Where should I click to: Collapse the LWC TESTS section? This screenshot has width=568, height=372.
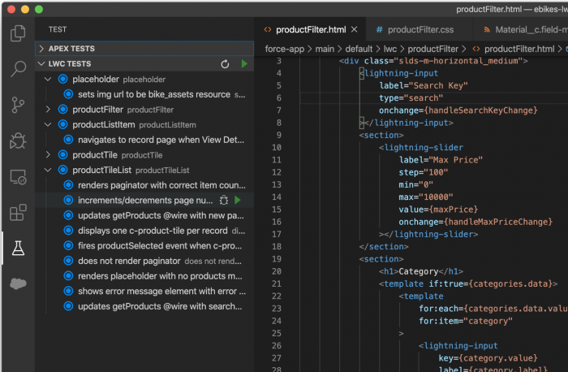(x=41, y=64)
